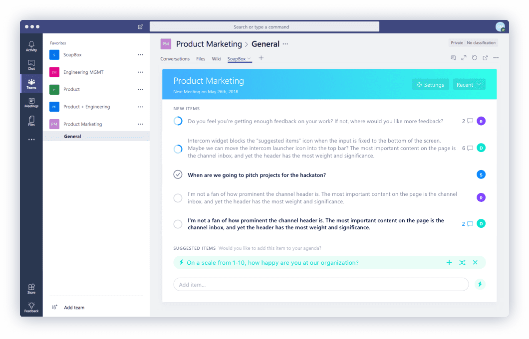Toggle circle for feedback question item
Image resolution: width=529 pixels, height=339 pixels.
pos(178,121)
